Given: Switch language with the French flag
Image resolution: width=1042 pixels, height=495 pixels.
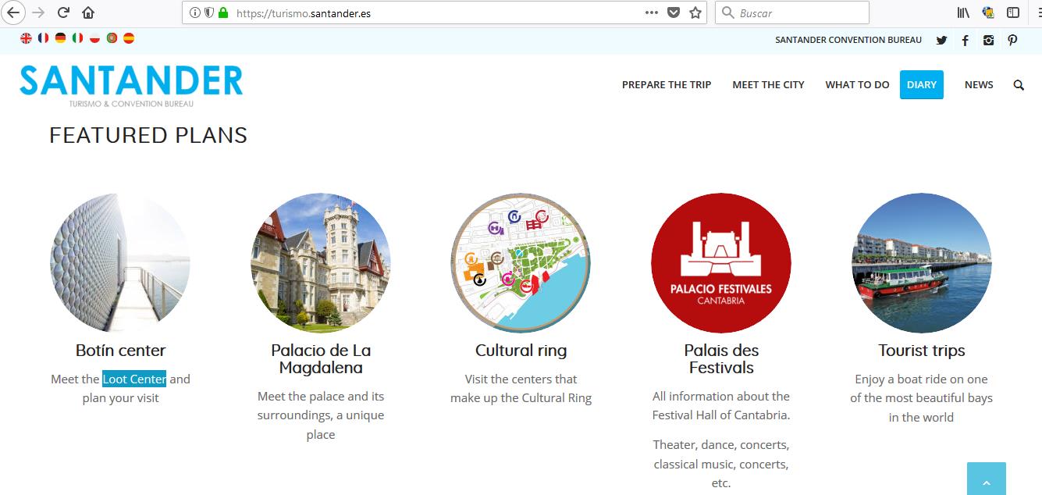Looking at the screenshot, I should (43, 37).
